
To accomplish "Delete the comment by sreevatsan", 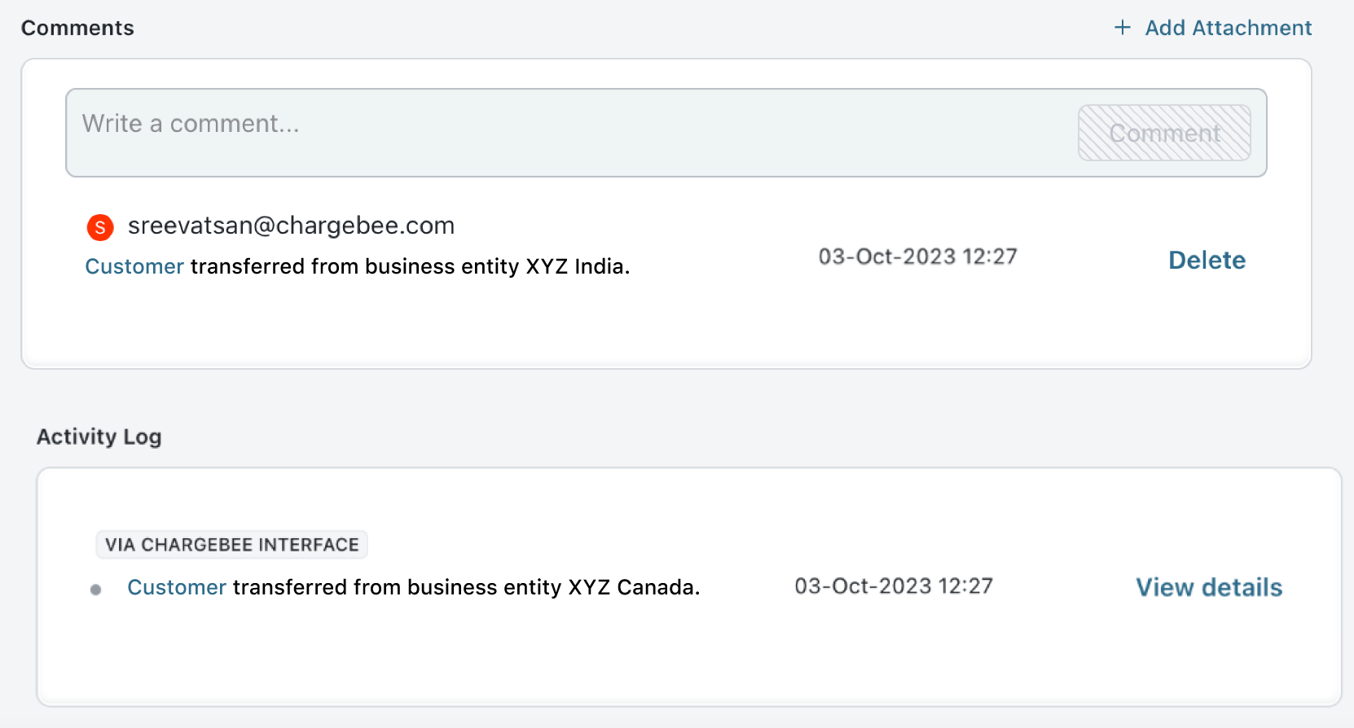I will [1207, 260].
